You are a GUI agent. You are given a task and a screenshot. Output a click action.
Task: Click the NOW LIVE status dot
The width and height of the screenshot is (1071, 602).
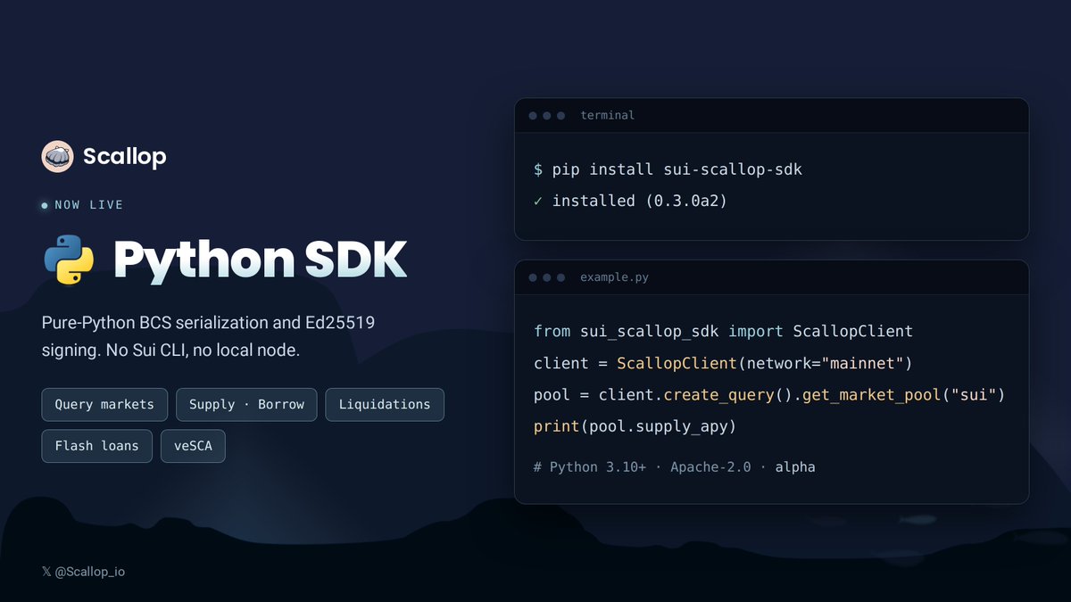tap(45, 205)
